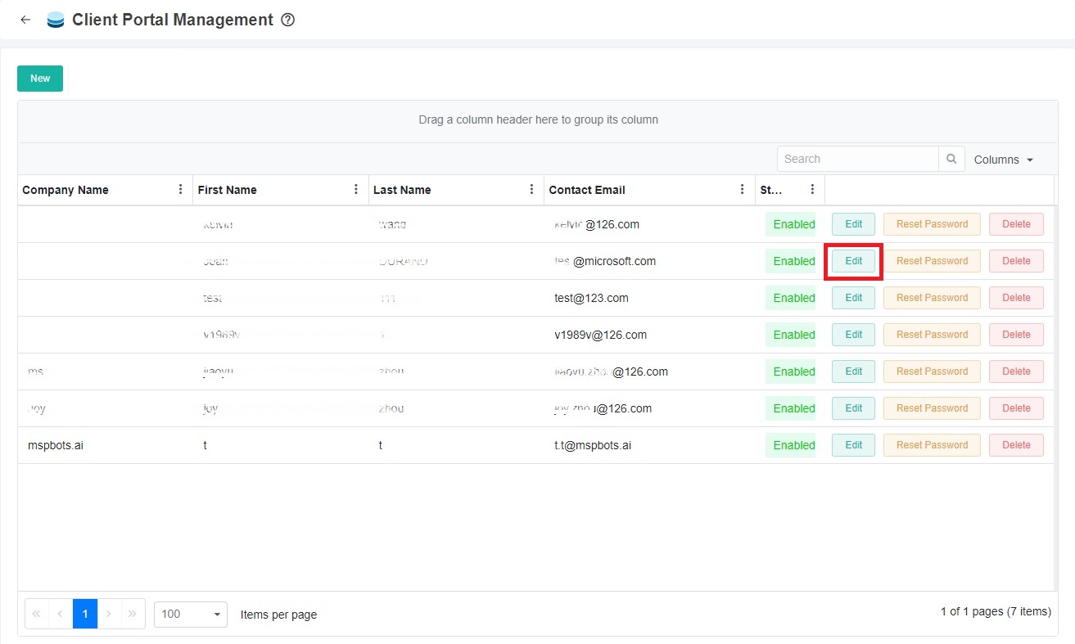Select page 1 in pagination
The image size is (1075, 644).
click(85, 614)
